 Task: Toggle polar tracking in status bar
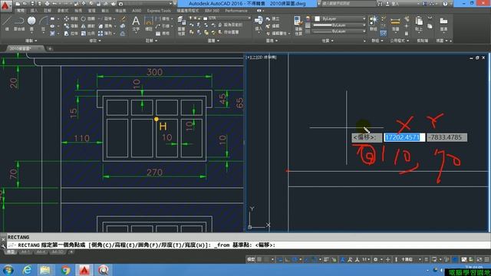tap(295, 259)
